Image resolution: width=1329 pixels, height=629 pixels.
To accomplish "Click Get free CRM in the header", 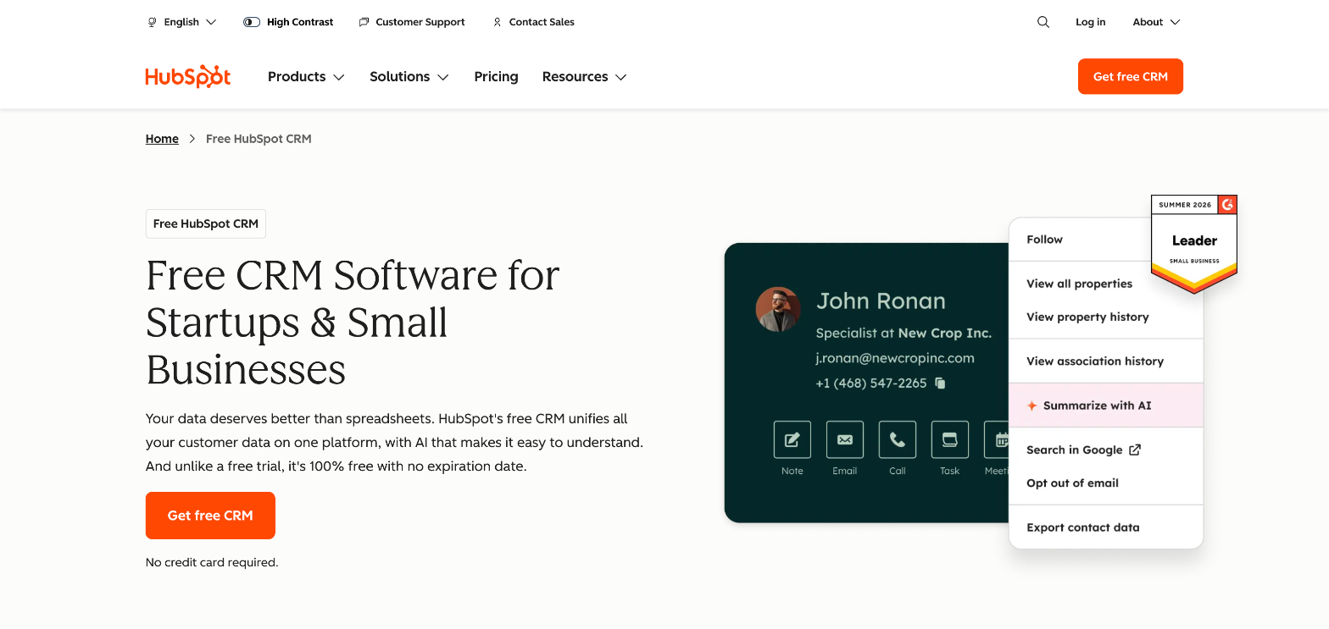I will [1131, 76].
